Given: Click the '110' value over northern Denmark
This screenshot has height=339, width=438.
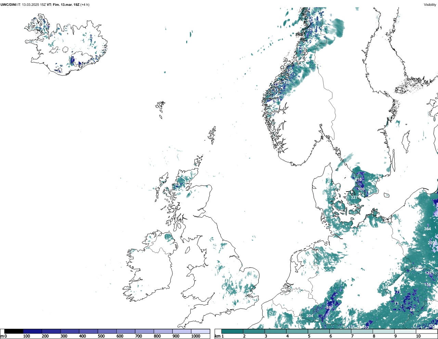Looking at the screenshot, I should (x=358, y=180).
